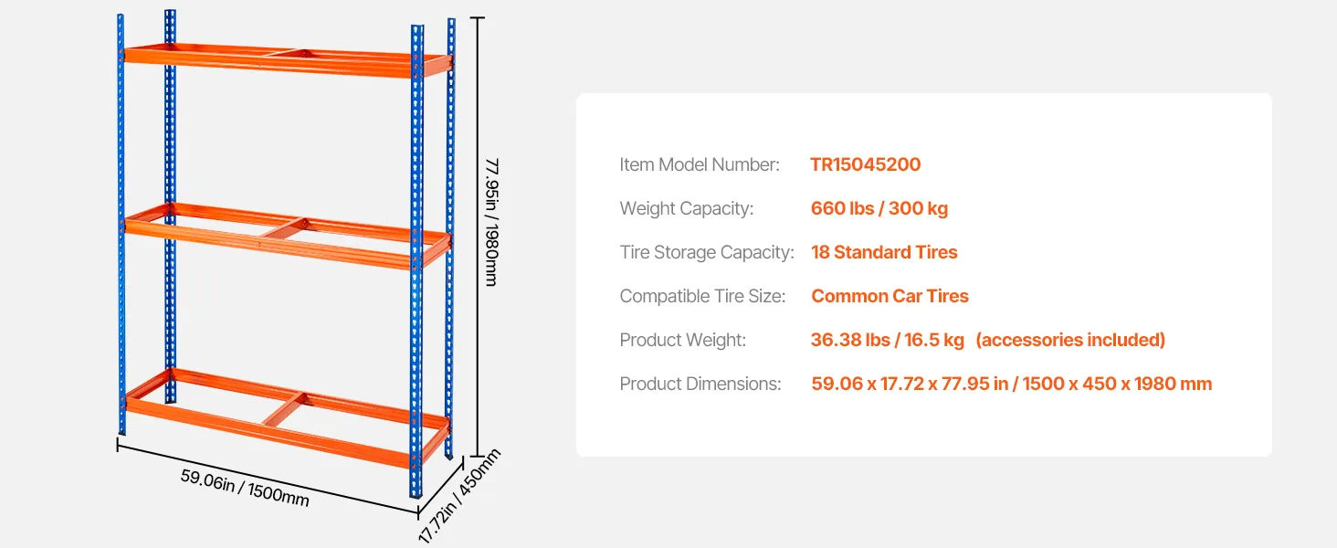Select the "Product Weight:" label

[682, 340]
